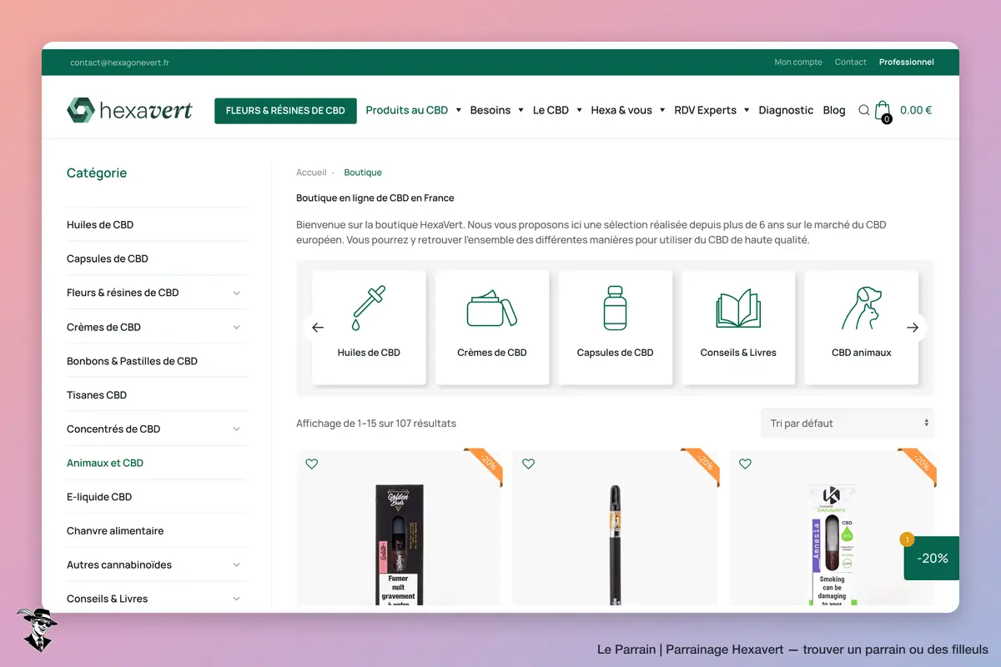Expand Fleurs & résines de CBD category
The width and height of the screenshot is (1001, 667).
pos(236,293)
